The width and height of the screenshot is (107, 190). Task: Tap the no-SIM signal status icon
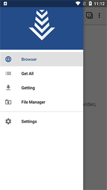[x=84, y=4]
